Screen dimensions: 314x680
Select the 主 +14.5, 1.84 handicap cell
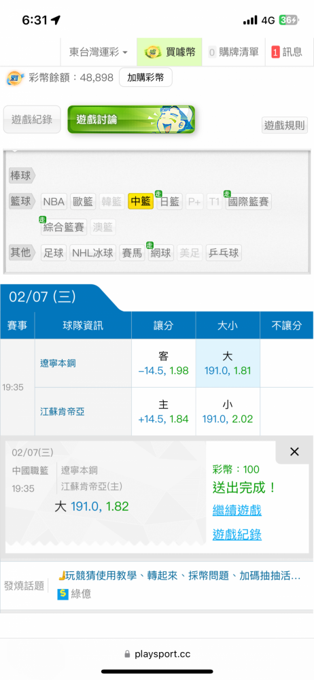164,411
